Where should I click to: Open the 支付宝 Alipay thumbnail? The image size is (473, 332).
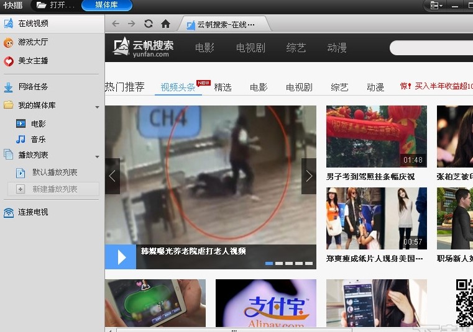[x=266, y=303]
